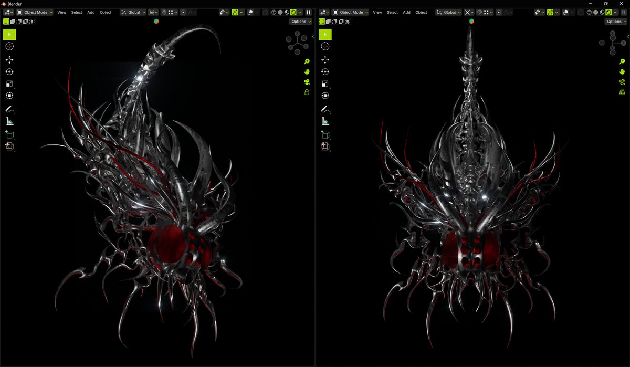Screen dimensions: 630x367
Task: Open object visibility dropdown in right viewport
Action: pos(540,12)
